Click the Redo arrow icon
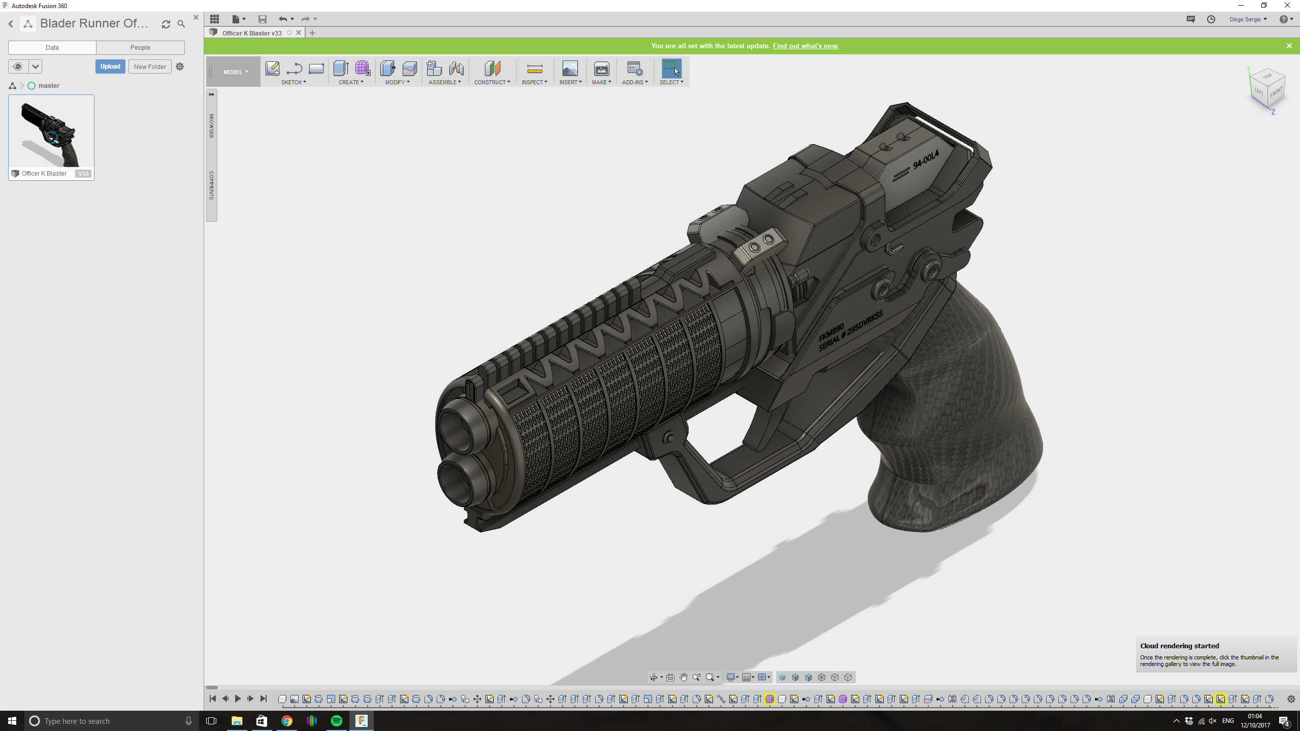Viewport: 1300px width, 731px height. [306, 19]
